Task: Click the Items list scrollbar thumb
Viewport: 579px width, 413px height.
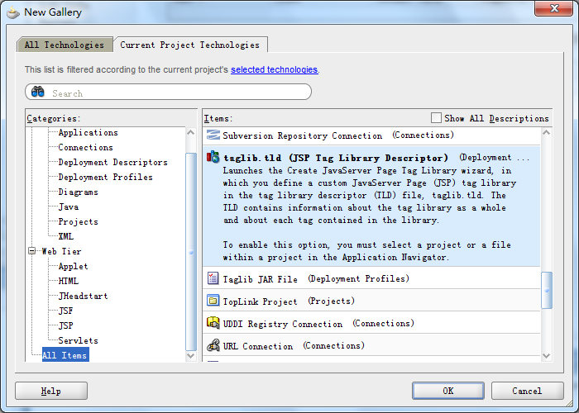Action: tap(547, 290)
